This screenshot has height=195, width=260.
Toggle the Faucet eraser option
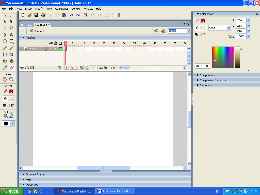(x=11, y=116)
